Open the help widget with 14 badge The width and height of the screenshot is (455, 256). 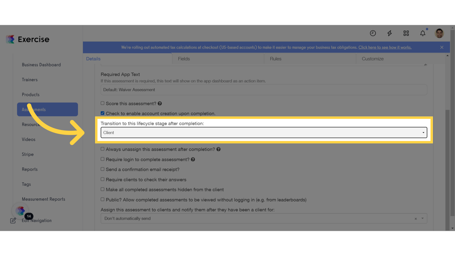(20, 211)
